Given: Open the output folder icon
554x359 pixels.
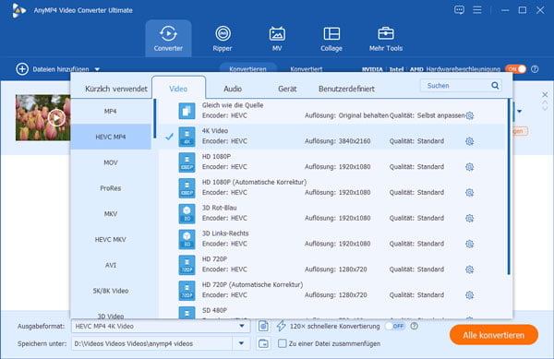Looking at the screenshot, I should coord(263,343).
